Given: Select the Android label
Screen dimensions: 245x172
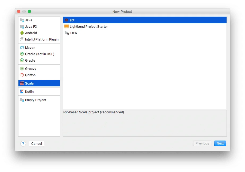Looking at the screenshot, I should [31, 33].
